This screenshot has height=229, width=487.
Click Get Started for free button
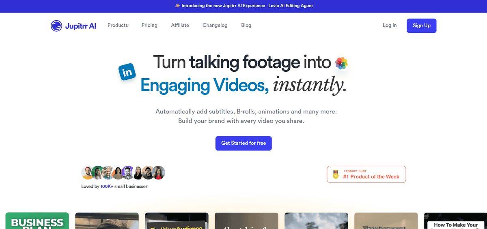pyautogui.click(x=243, y=143)
